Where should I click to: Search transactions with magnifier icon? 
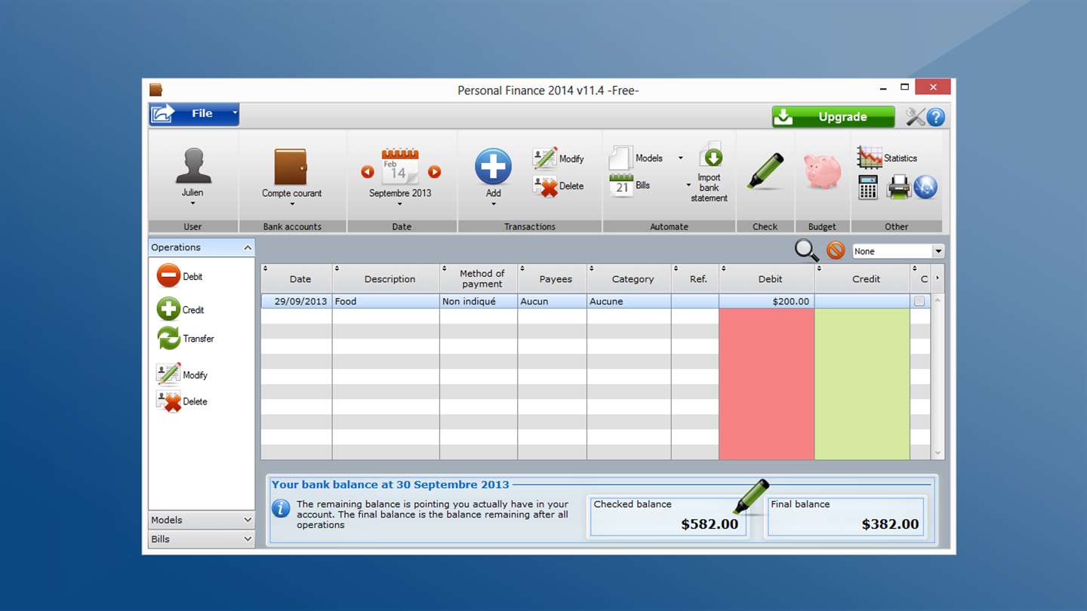pos(806,250)
